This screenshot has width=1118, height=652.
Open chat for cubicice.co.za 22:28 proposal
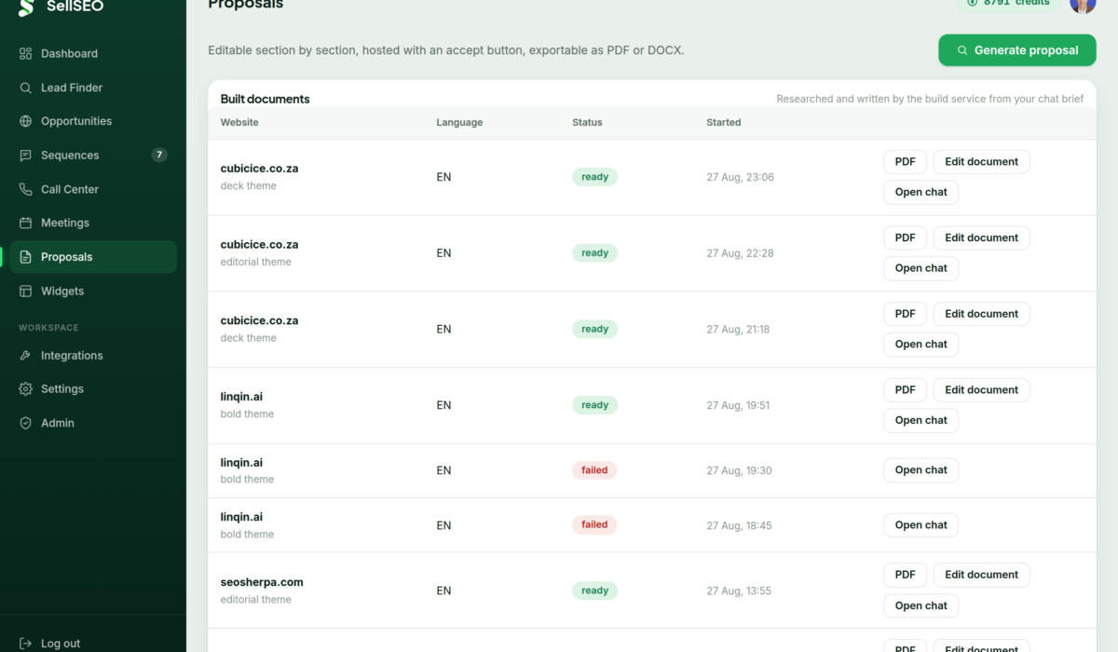(x=920, y=268)
